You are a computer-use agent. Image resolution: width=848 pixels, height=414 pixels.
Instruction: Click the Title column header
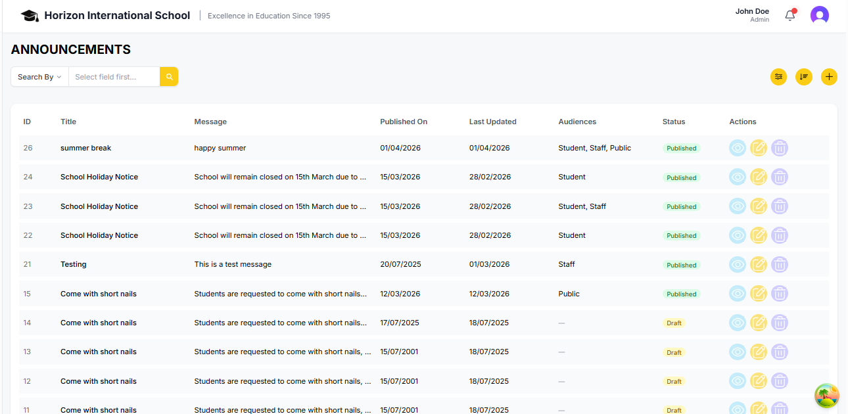pos(68,122)
